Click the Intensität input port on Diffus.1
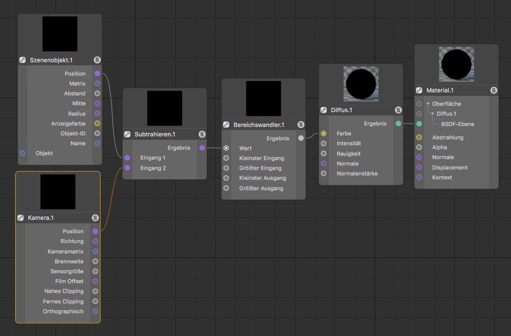The height and width of the screenshot is (336, 511). [323, 143]
